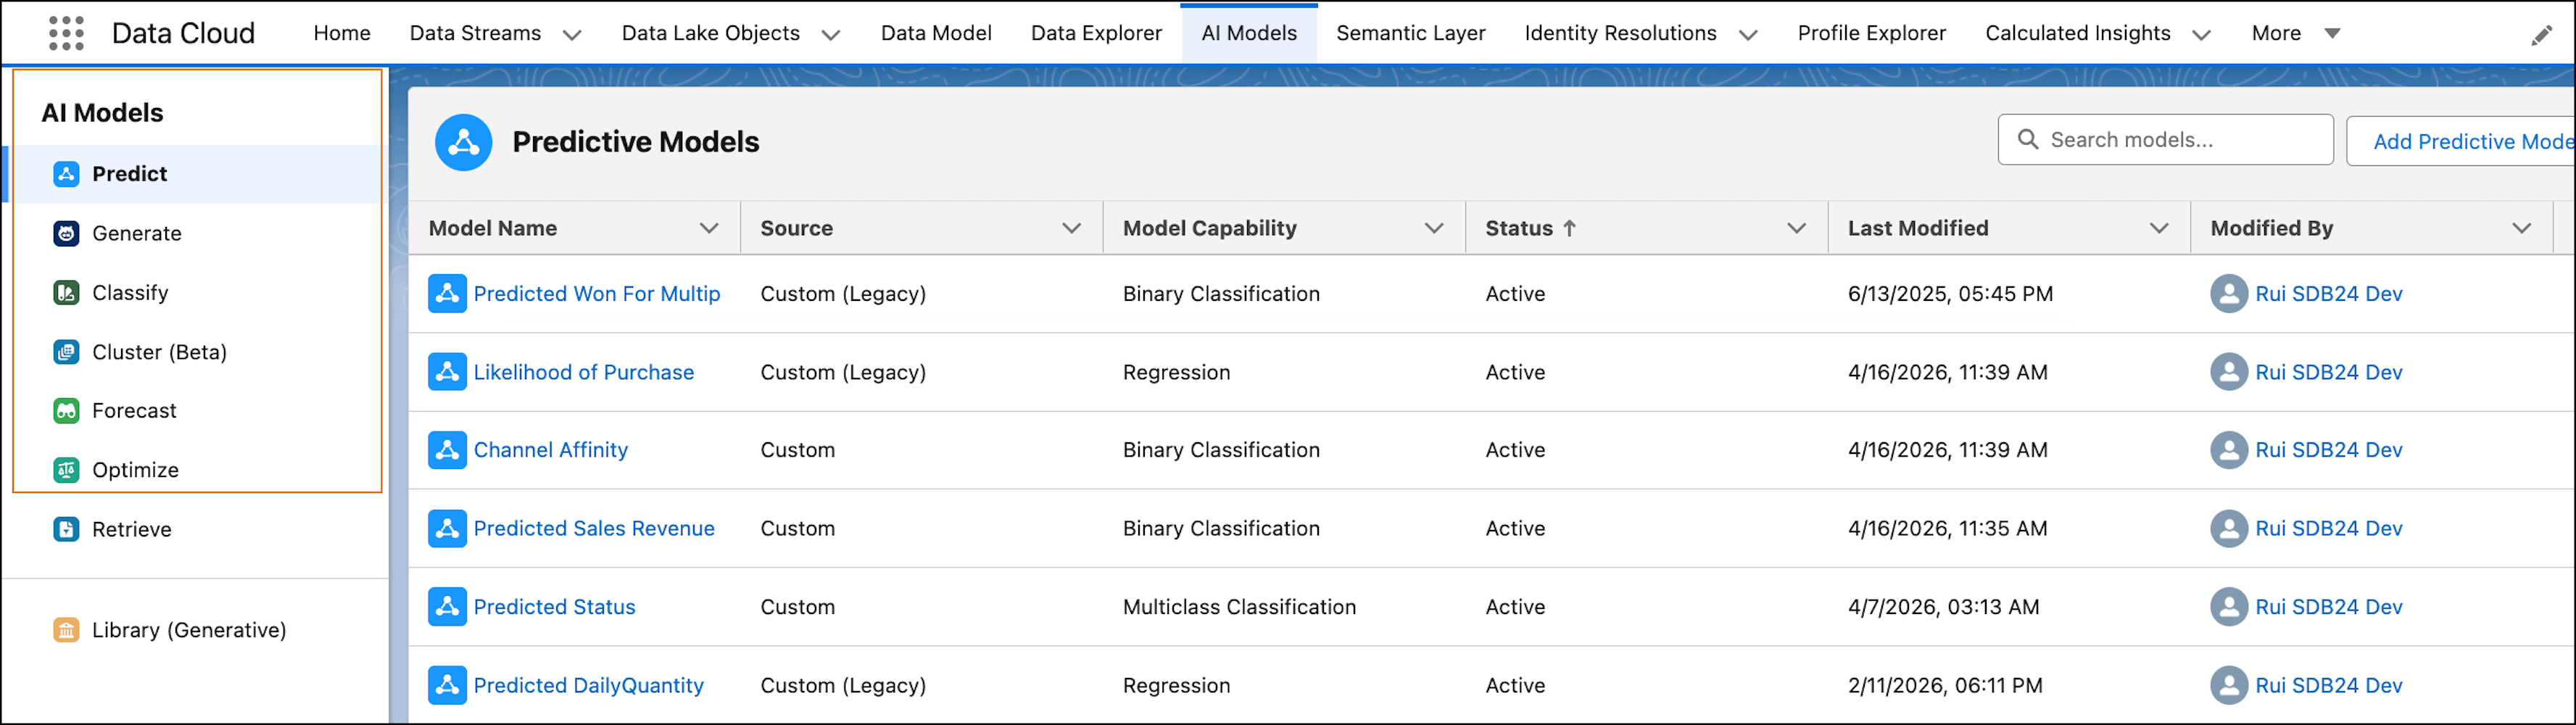Viewport: 2576px width, 725px height.
Task: Expand the Data Lake Objects tab chevron
Action: pos(831,35)
